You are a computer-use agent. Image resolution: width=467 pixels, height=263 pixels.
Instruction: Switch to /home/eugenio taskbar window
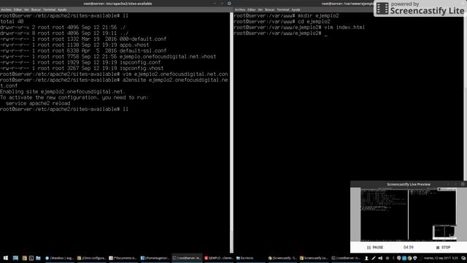click(x=155, y=258)
